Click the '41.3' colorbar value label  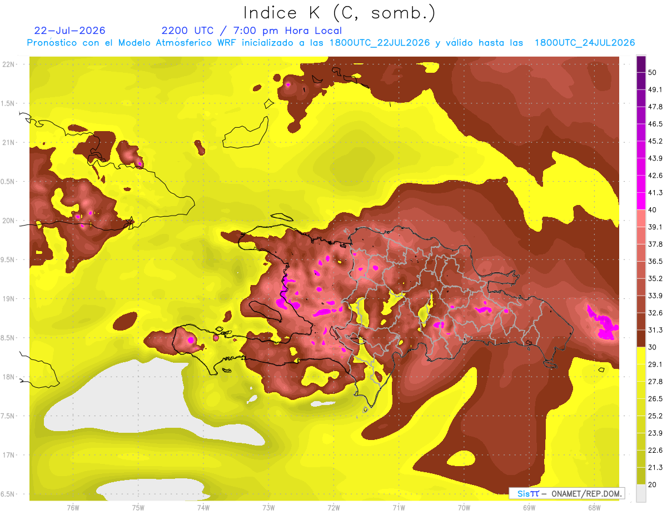[655, 193]
